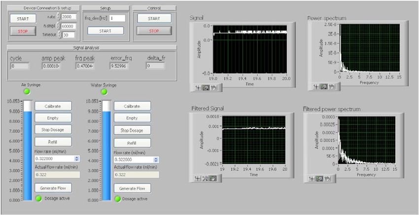Select cursor movement tool under Signal graph

coord(198,88)
